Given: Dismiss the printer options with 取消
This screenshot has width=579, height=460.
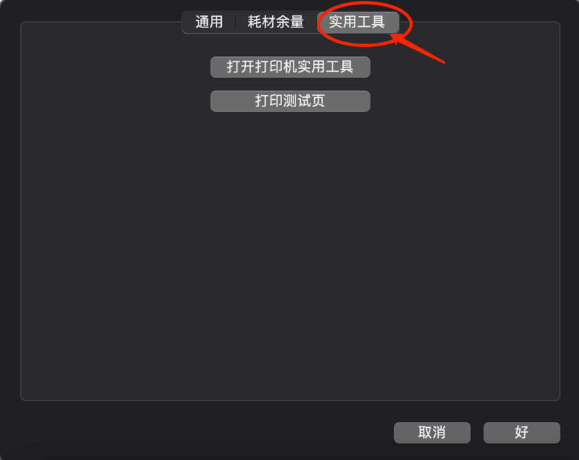Looking at the screenshot, I should pyautogui.click(x=432, y=433).
